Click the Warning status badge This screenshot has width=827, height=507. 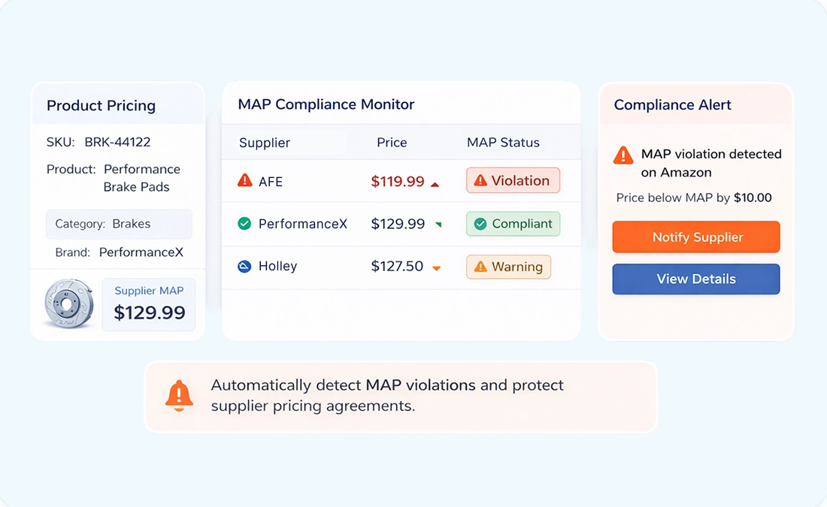click(x=508, y=267)
